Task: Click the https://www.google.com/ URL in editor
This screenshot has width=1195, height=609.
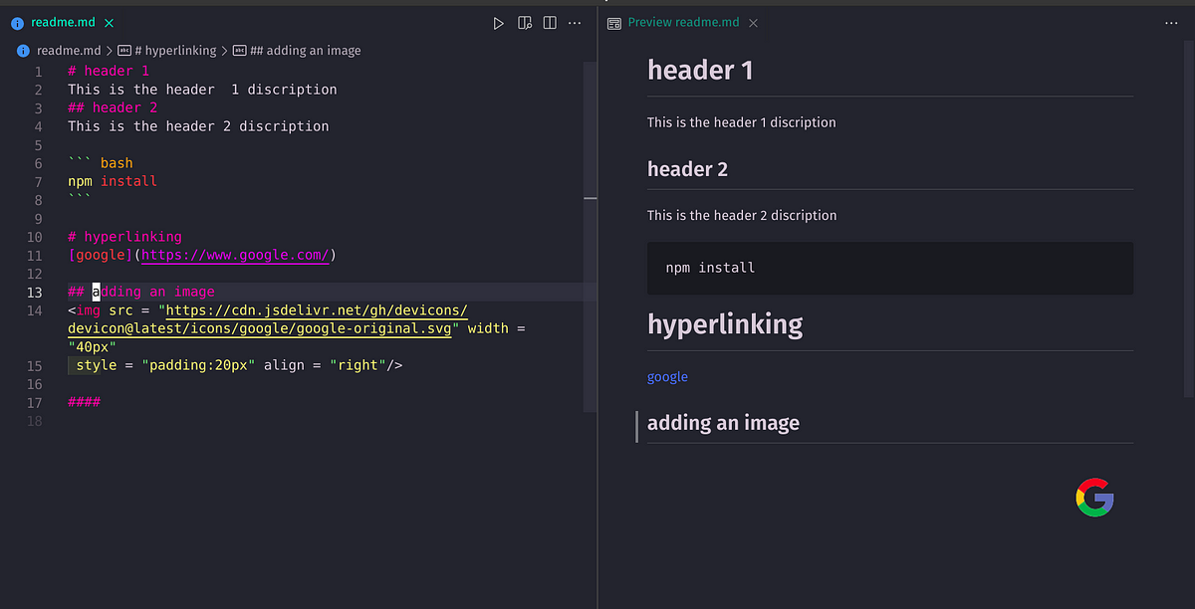Action: pyautogui.click(x=235, y=255)
